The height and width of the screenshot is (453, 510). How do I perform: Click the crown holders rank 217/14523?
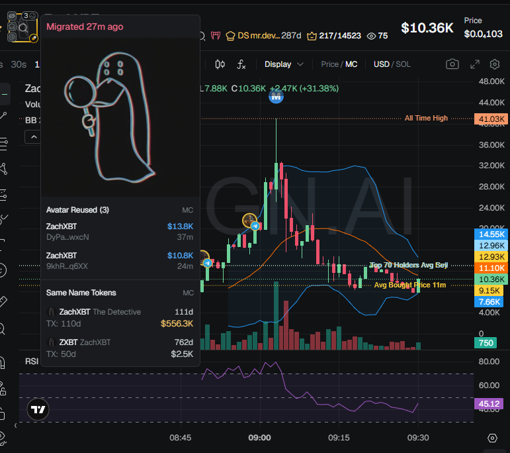click(x=333, y=36)
